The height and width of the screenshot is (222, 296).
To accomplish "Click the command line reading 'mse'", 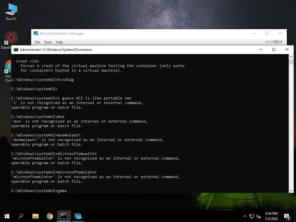I will coord(38,117).
